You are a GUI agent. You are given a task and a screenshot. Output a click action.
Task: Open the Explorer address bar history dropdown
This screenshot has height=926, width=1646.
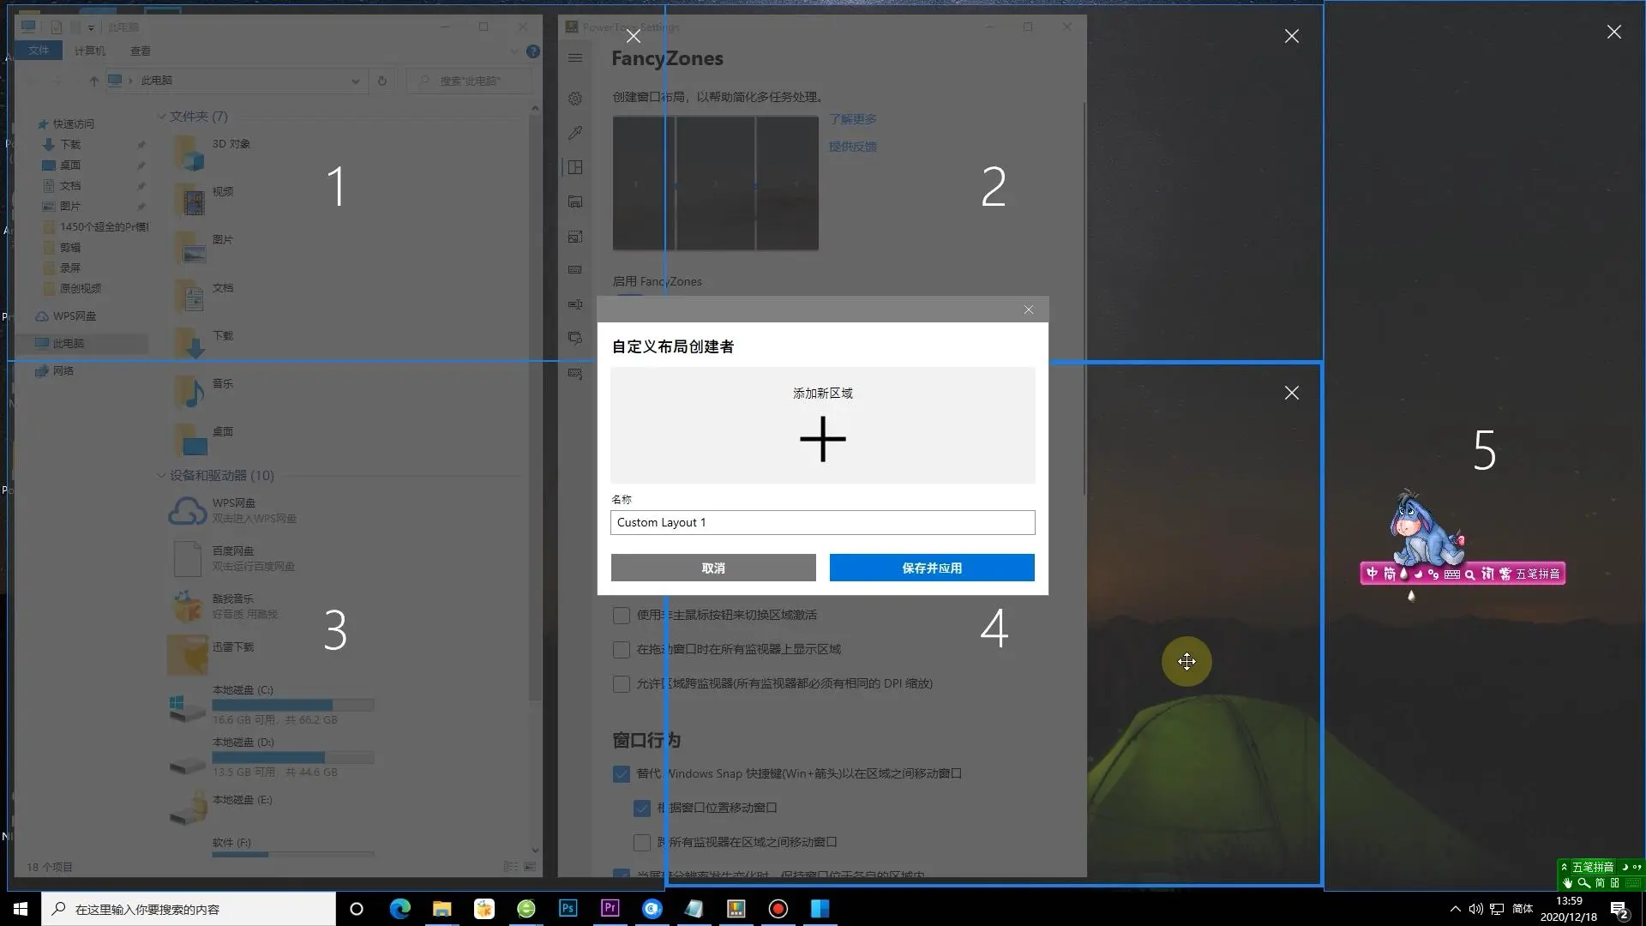(x=355, y=81)
